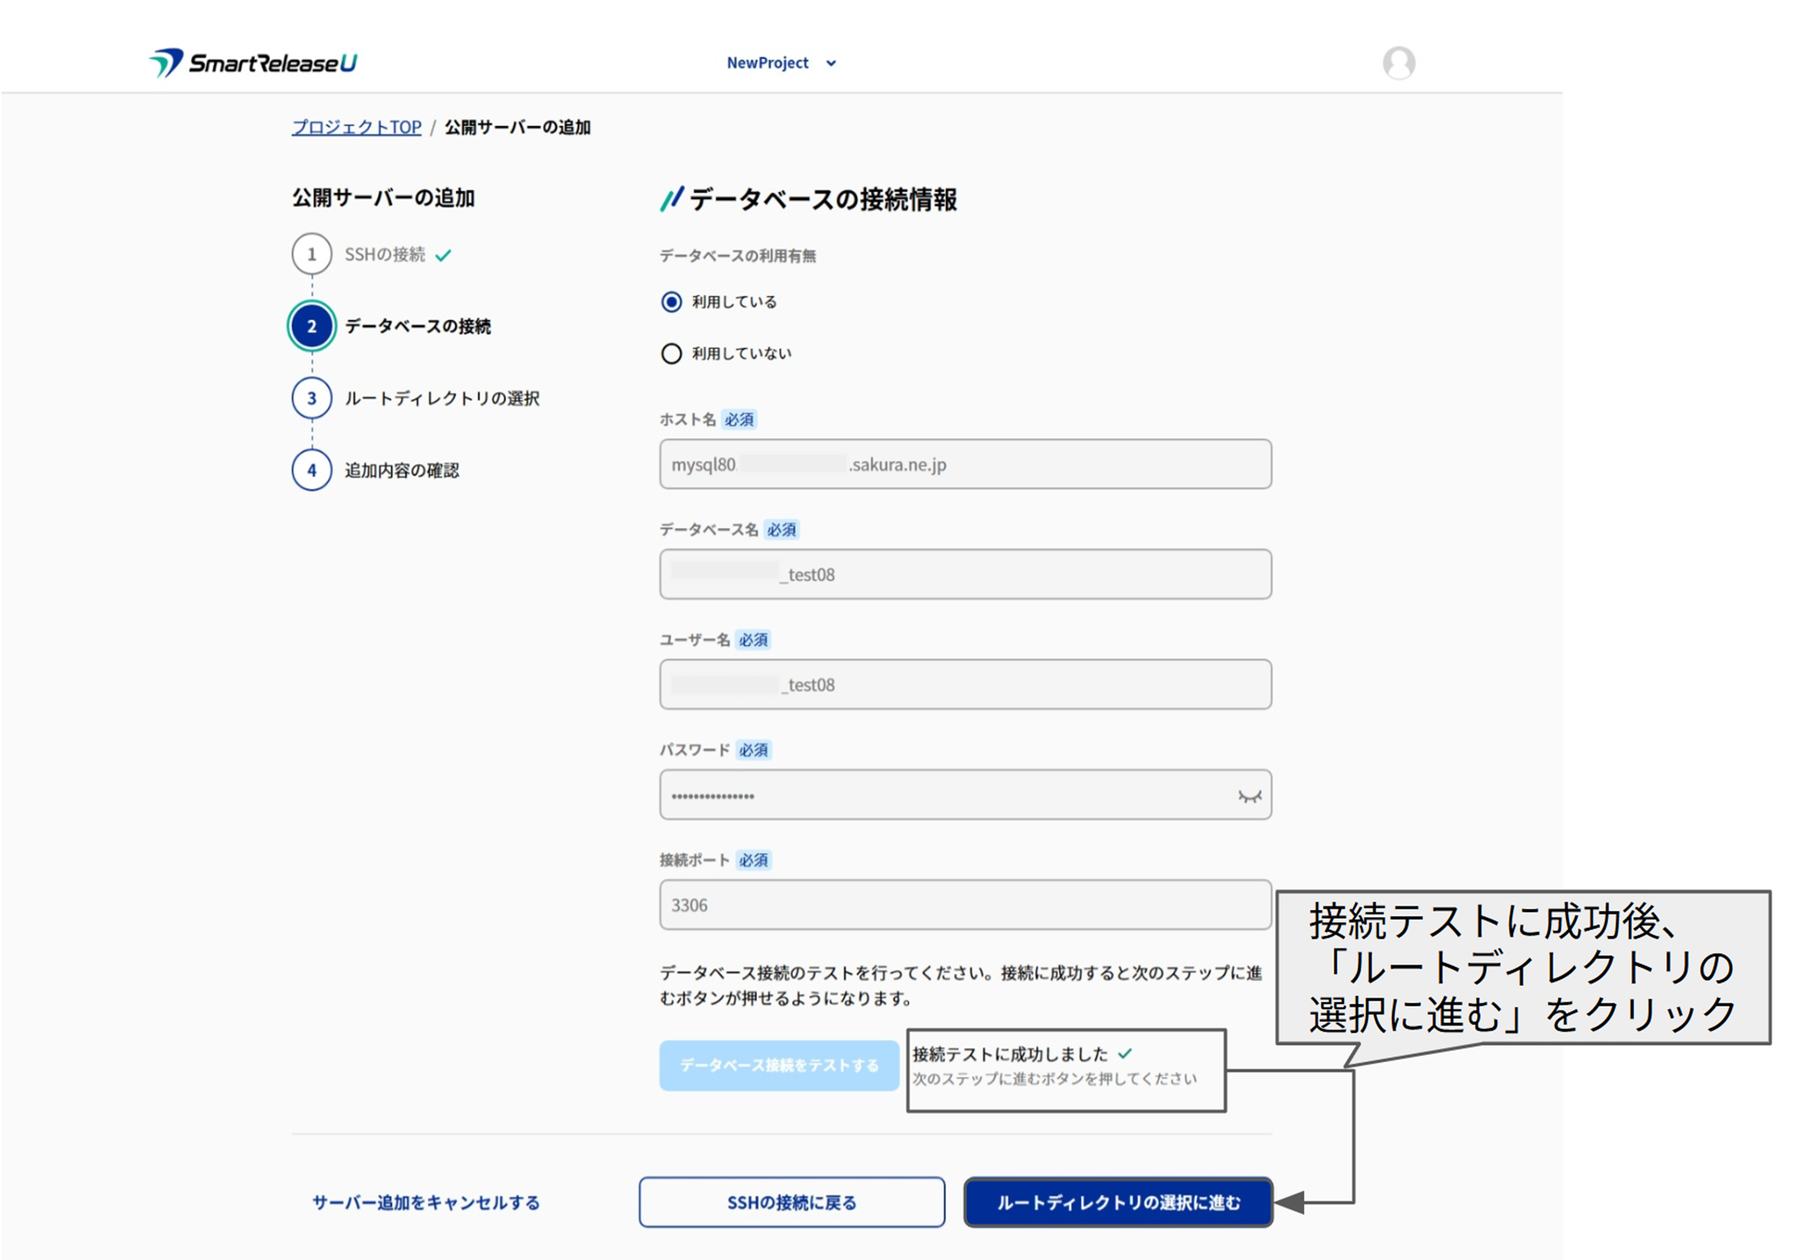The height and width of the screenshot is (1260, 1798).
Task: Click step 3 circle for root directory
Action: 312,399
